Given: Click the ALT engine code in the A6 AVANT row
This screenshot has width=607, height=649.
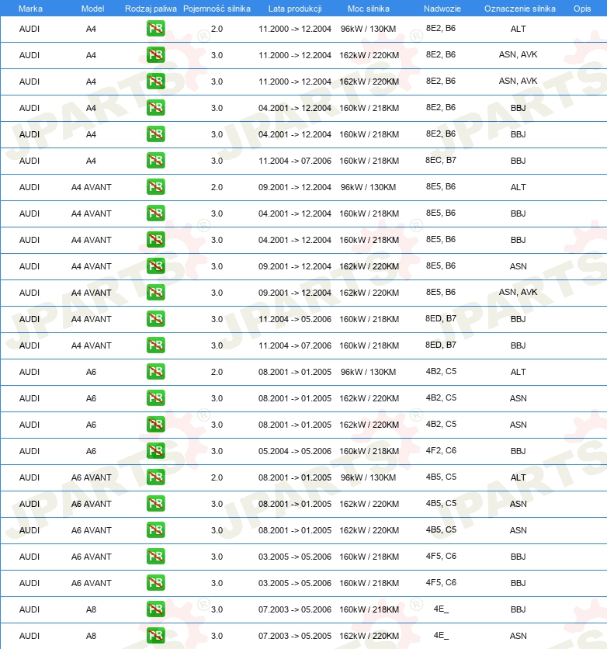Looking at the screenshot, I should 518,477.
